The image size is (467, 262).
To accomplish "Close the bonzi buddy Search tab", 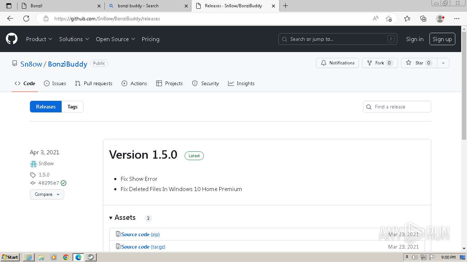I will (x=186, y=6).
